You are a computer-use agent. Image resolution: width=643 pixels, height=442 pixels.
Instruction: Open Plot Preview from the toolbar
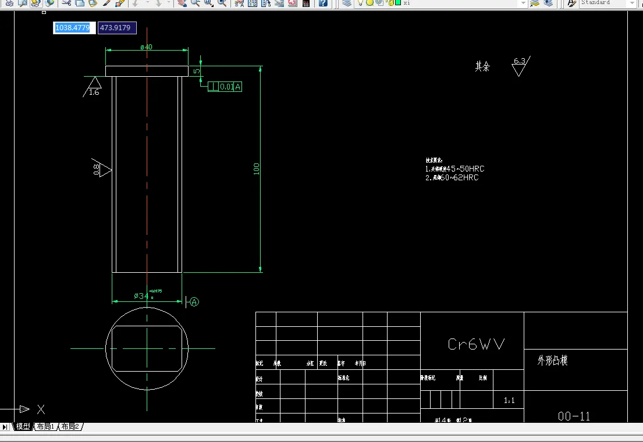pos(23,3)
